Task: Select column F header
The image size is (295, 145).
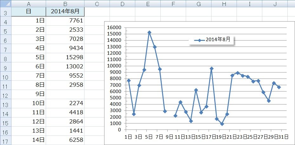Action: 173,3
